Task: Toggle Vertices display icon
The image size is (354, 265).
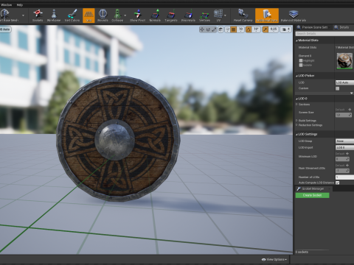Action: (204, 15)
